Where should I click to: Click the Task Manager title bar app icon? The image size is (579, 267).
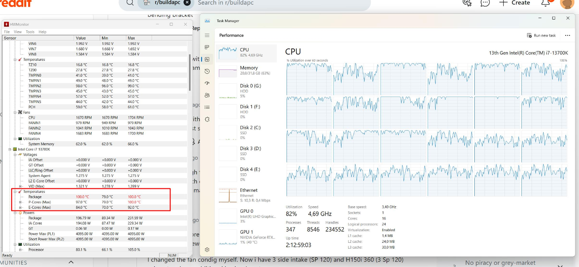click(207, 21)
